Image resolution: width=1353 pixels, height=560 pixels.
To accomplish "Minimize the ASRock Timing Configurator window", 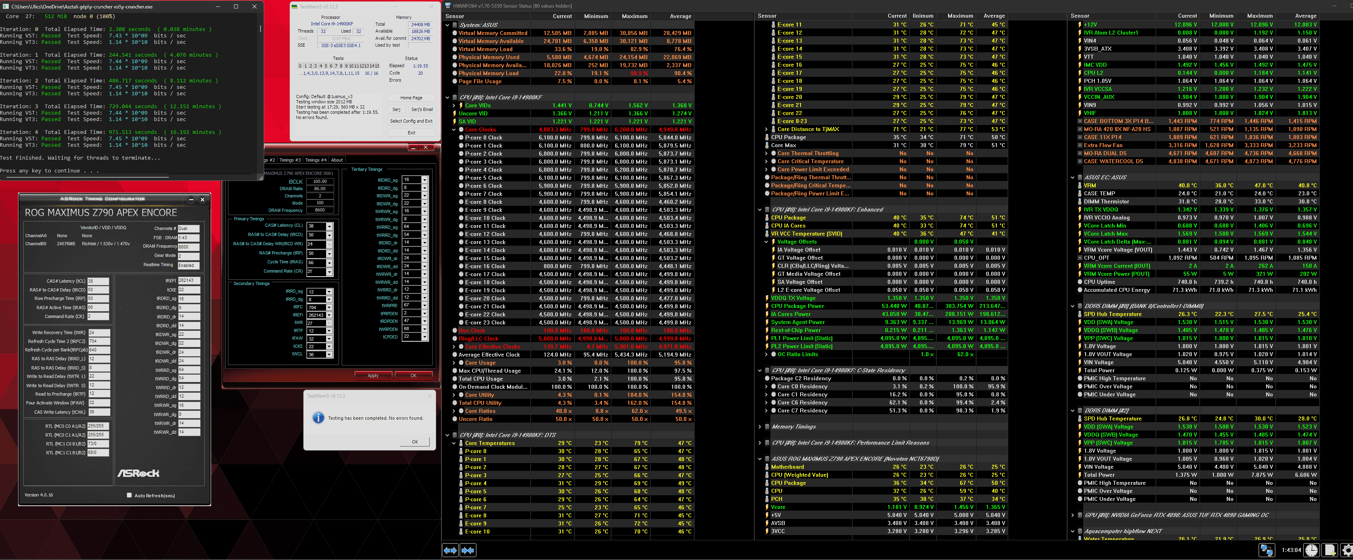I will click(191, 199).
